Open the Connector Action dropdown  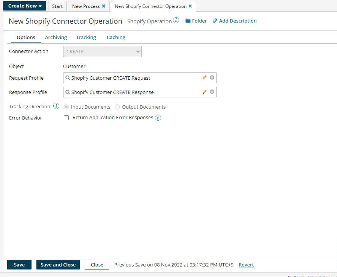tap(102, 51)
